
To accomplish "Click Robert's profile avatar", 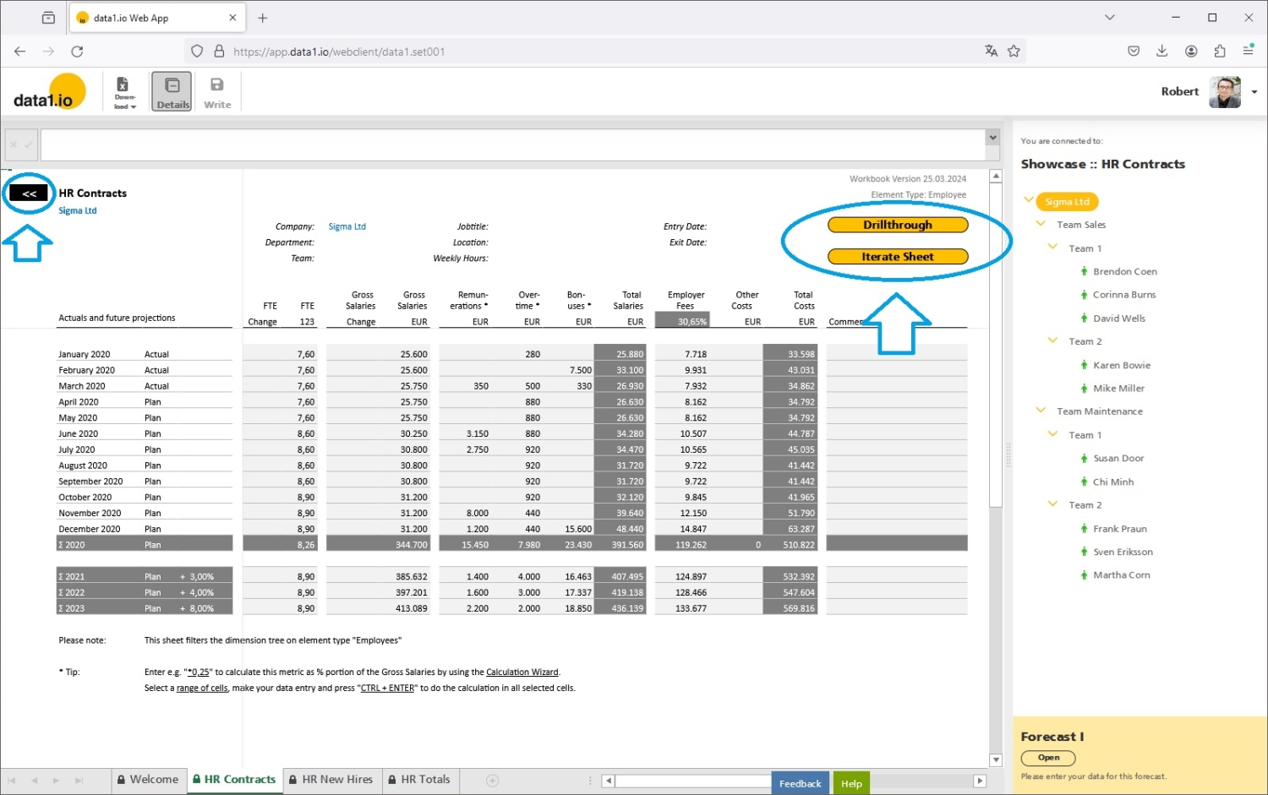I will click(x=1225, y=91).
